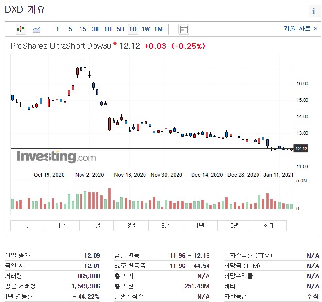
Task: Click the (+0.25%) percent change figure
Action: [x=188, y=46]
